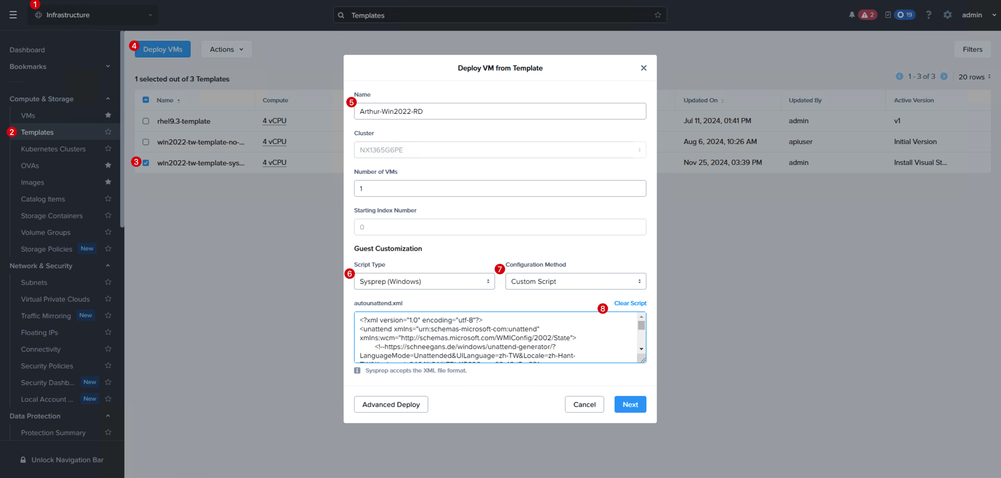Star the Kubernetes Clusters sidebar item
This screenshot has height=478, width=1001.
108,149
